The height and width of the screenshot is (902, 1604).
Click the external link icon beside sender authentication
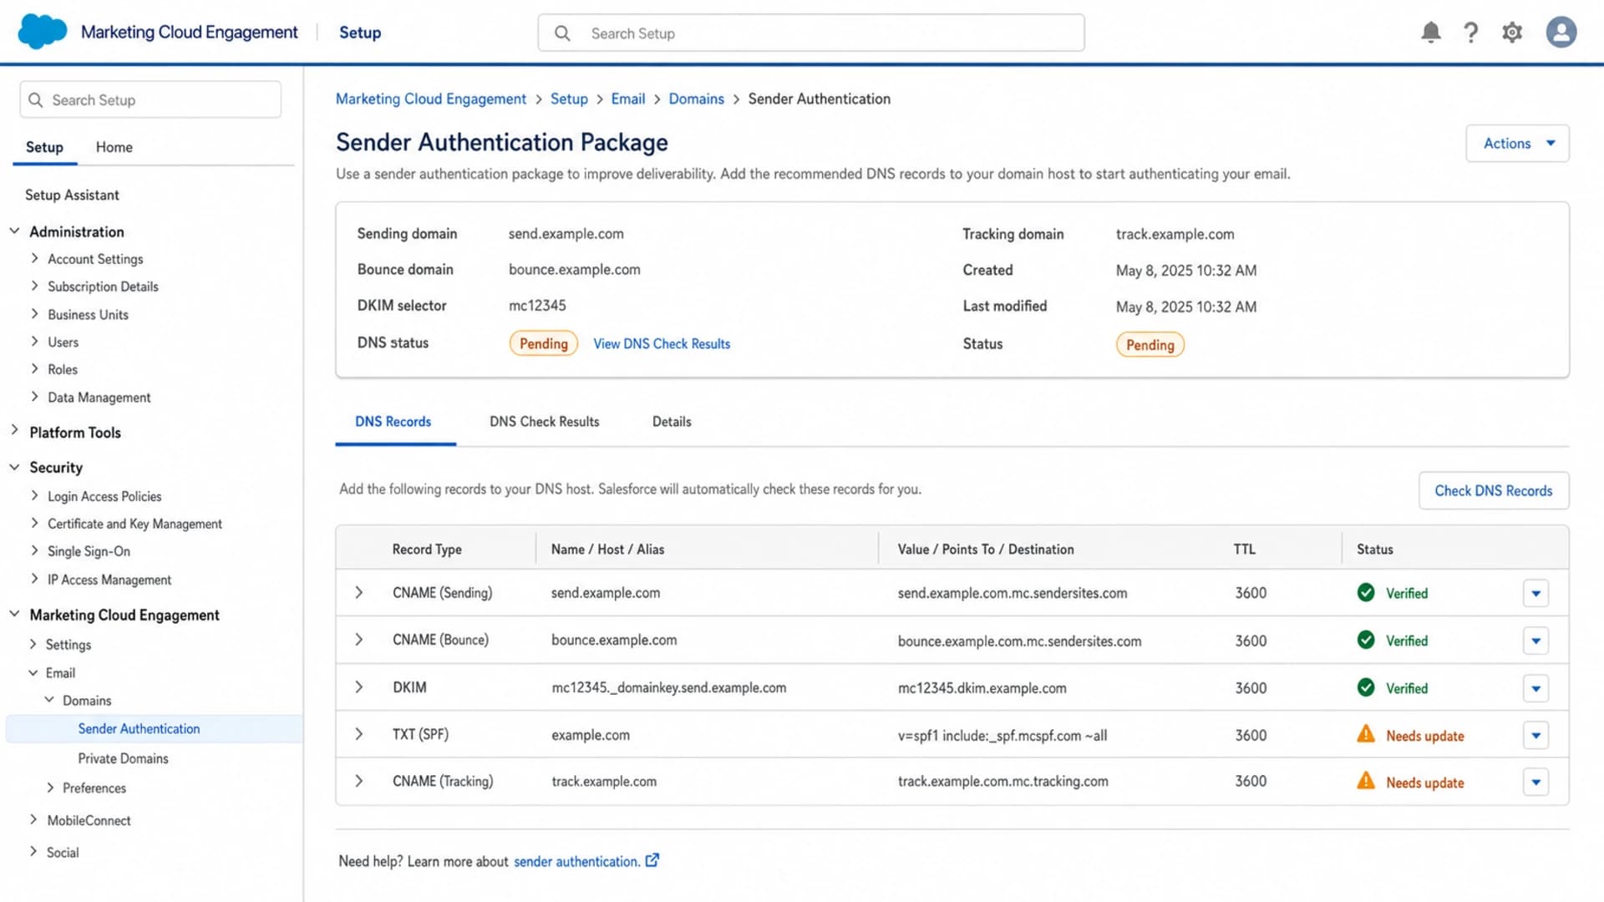[652, 860]
